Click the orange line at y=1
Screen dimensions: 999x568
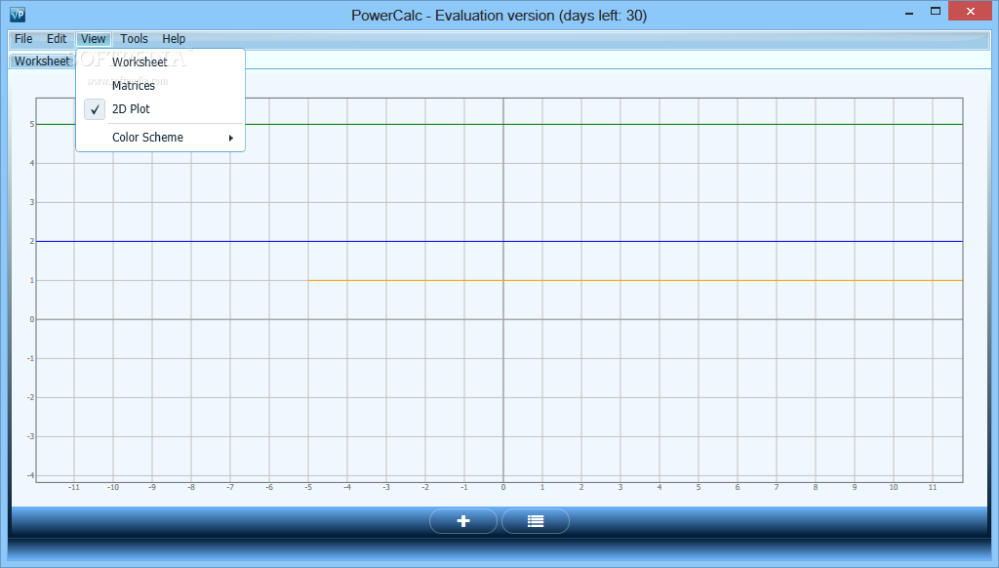click(x=635, y=280)
